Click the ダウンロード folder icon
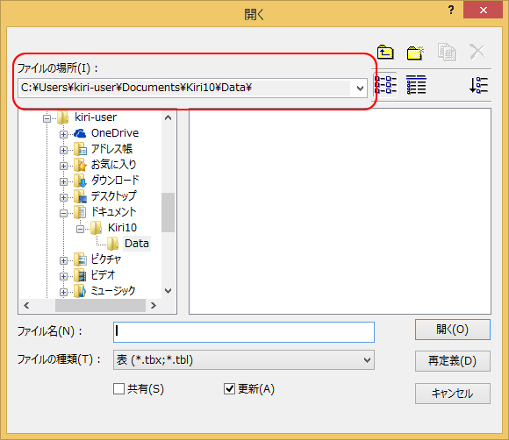 pyautogui.click(x=80, y=181)
